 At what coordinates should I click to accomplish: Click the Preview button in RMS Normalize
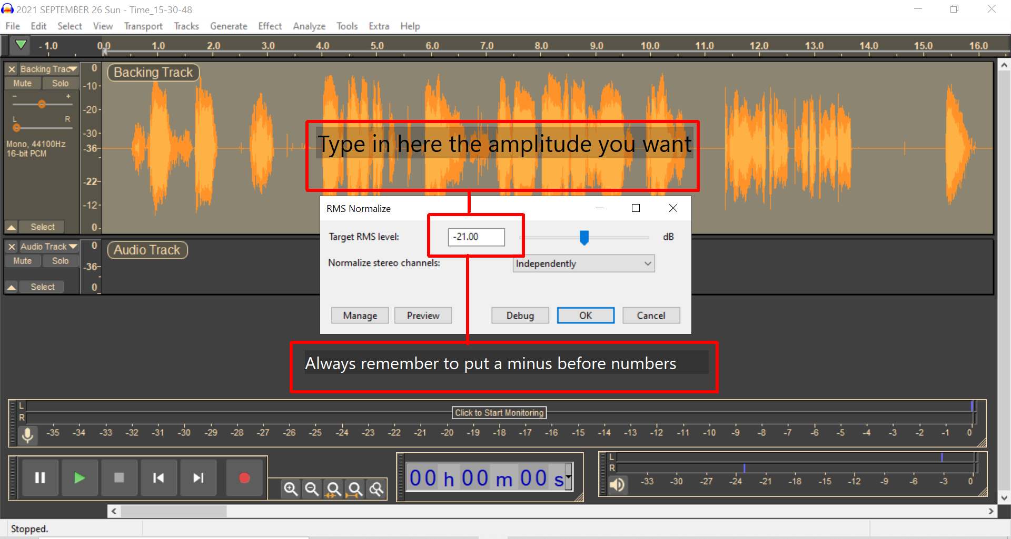[423, 316]
